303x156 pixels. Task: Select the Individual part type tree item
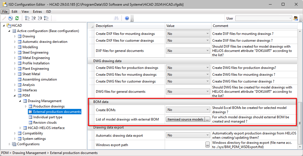pyautogui.click(x=48, y=117)
